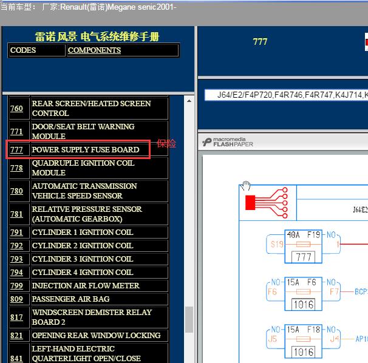Select LEFT-HAND ELECTRIC QUARTERLIGHT OPEN/CLOSE text
Image resolution: width=368 pixels, height=363 pixels.
tap(86, 354)
